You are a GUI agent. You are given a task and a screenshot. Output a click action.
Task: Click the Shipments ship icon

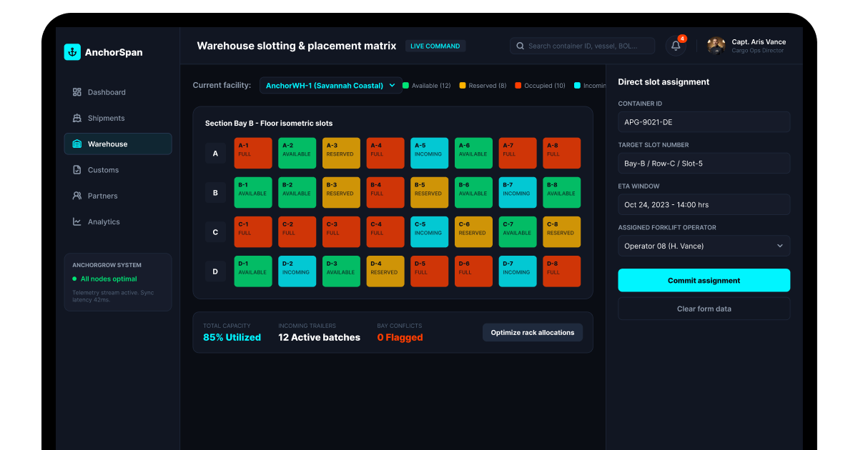point(77,118)
